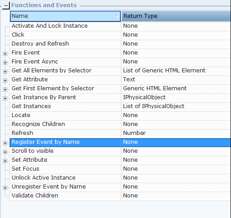Expand the Set Attribute row

[5, 161]
